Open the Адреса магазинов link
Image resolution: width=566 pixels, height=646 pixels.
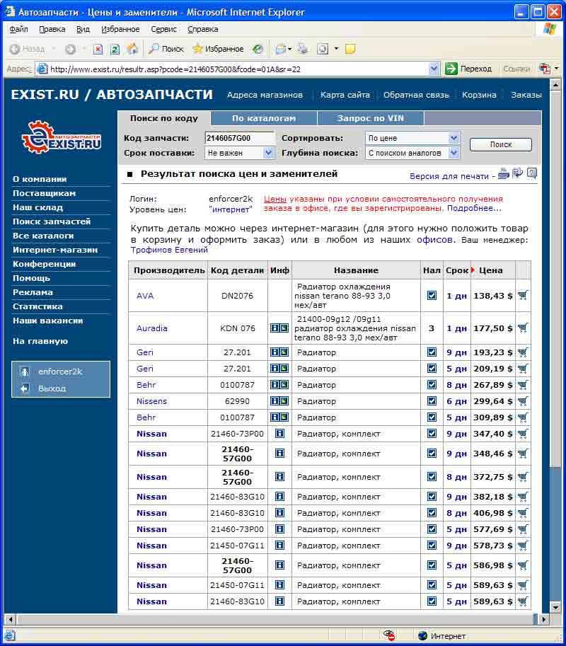[x=265, y=95]
